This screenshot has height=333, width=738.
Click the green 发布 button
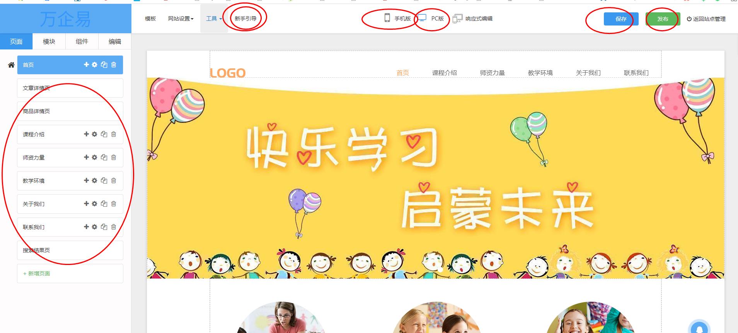[663, 19]
